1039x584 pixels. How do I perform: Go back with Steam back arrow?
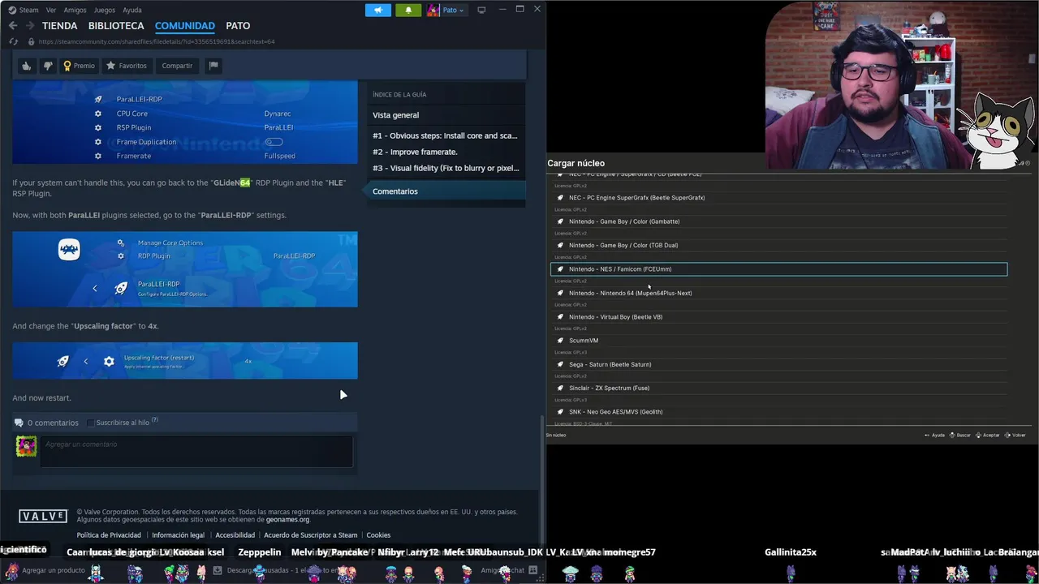coord(12,26)
